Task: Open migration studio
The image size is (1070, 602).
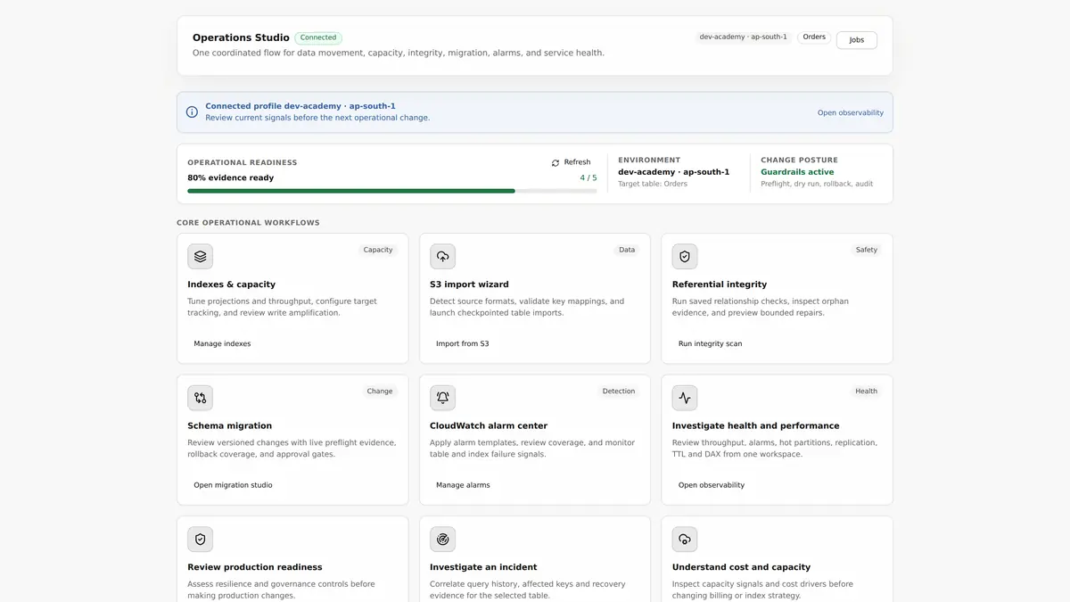Action: click(x=233, y=485)
